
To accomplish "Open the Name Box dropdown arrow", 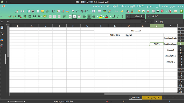I will [x=156, y=22].
